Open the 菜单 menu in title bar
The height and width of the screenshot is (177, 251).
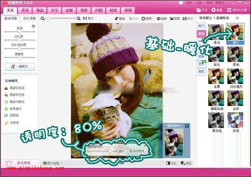(209, 3)
